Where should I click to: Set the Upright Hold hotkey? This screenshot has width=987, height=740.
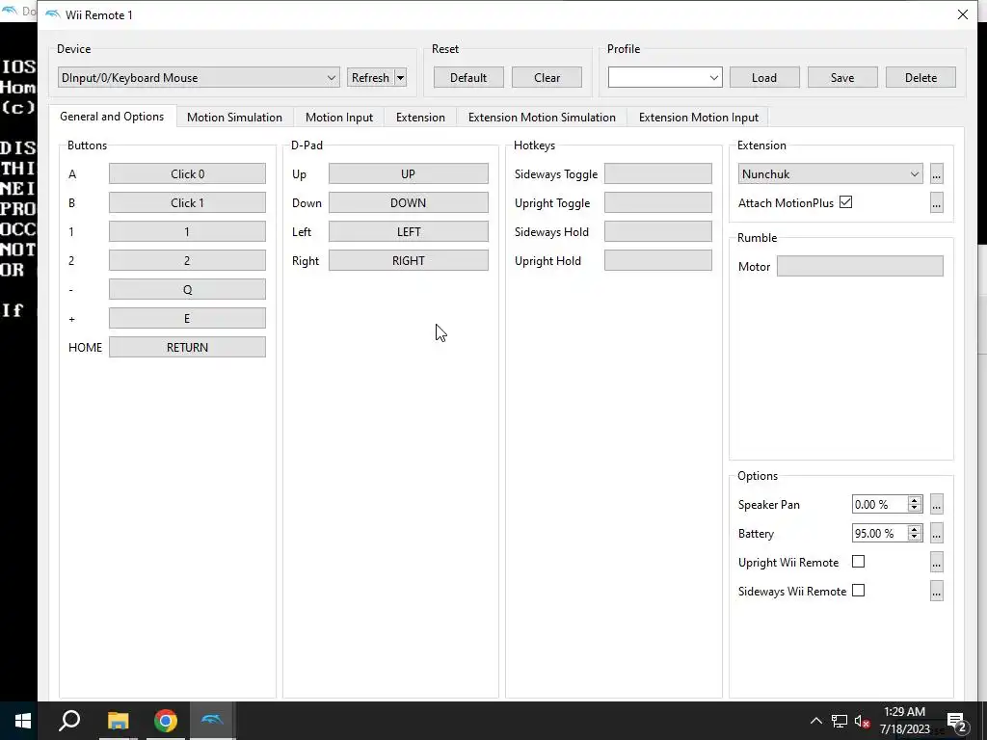pos(657,260)
